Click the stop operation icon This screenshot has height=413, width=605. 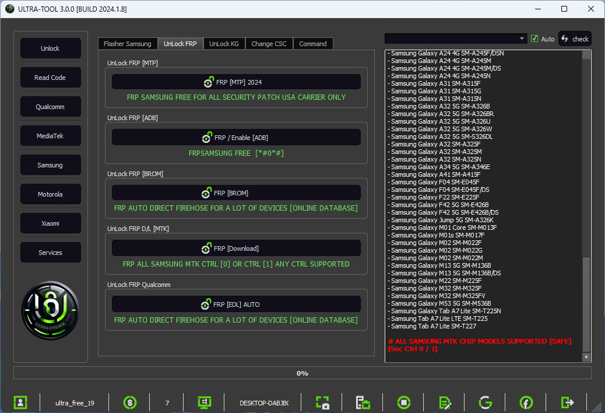(x=403, y=402)
